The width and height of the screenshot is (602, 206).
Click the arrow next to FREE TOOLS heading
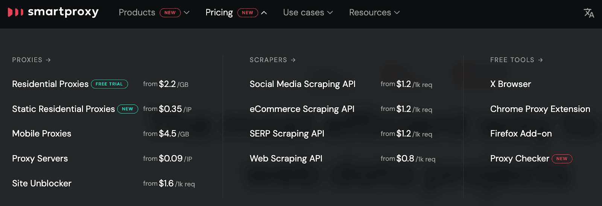pyautogui.click(x=540, y=60)
